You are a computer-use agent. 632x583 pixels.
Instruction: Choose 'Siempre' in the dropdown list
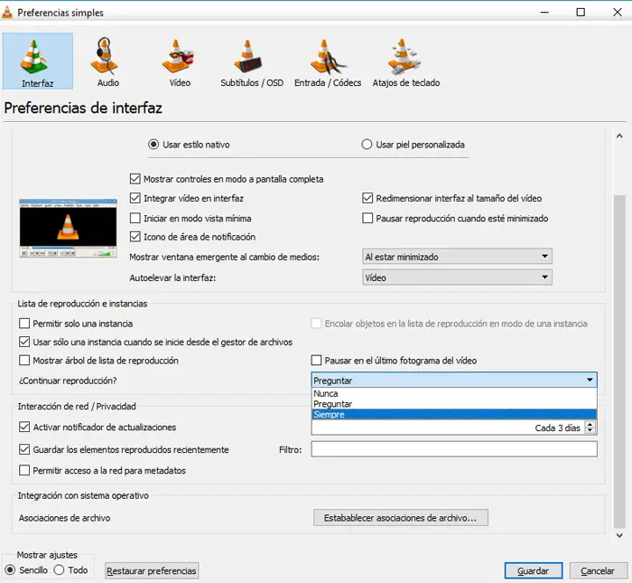pyautogui.click(x=454, y=414)
